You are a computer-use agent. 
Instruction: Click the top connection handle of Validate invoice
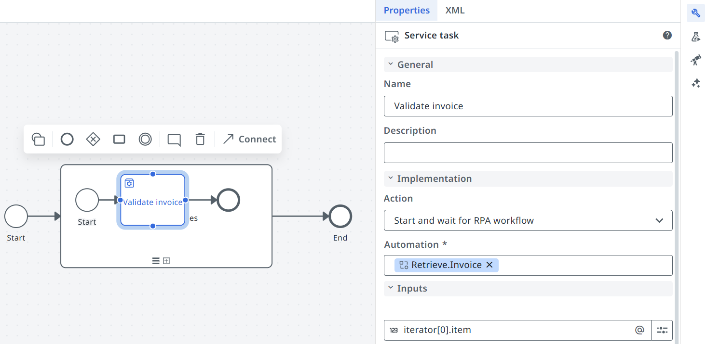click(153, 174)
